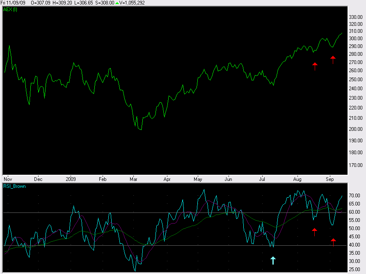366x274 pixels.
Task: Click the right red arrow under September price
Action: point(333,60)
